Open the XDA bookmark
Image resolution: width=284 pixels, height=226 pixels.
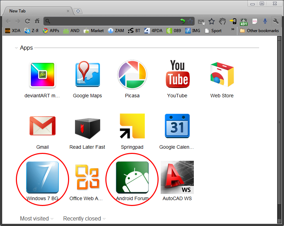click(x=13, y=31)
